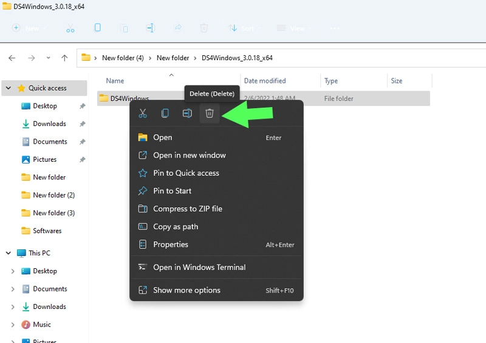Click the toolbar Share icon
Viewport: 486px width, 343px height.
(x=177, y=28)
